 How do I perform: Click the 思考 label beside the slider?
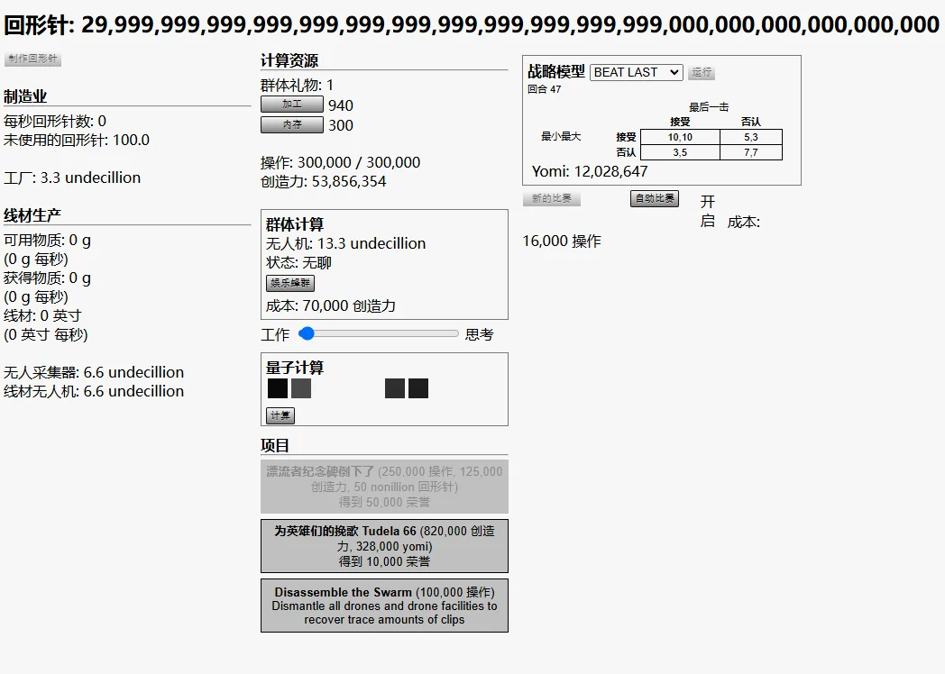pos(480,335)
